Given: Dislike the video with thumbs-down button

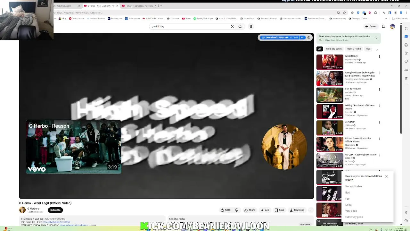Looking at the screenshot, I should click(x=237, y=210).
